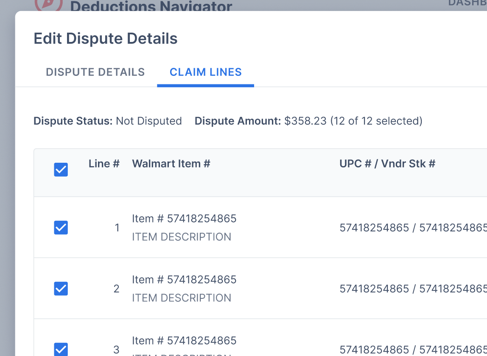
Task: Toggle the select-all claim lines checkbox
Action: point(61,170)
